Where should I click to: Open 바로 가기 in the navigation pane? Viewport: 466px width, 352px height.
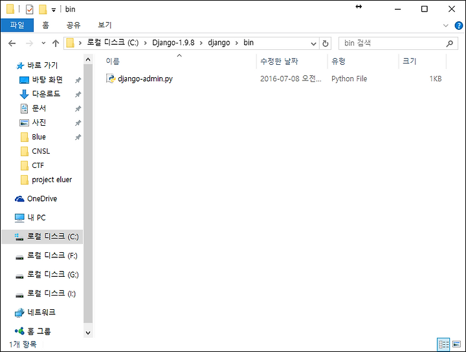click(43, 65)
